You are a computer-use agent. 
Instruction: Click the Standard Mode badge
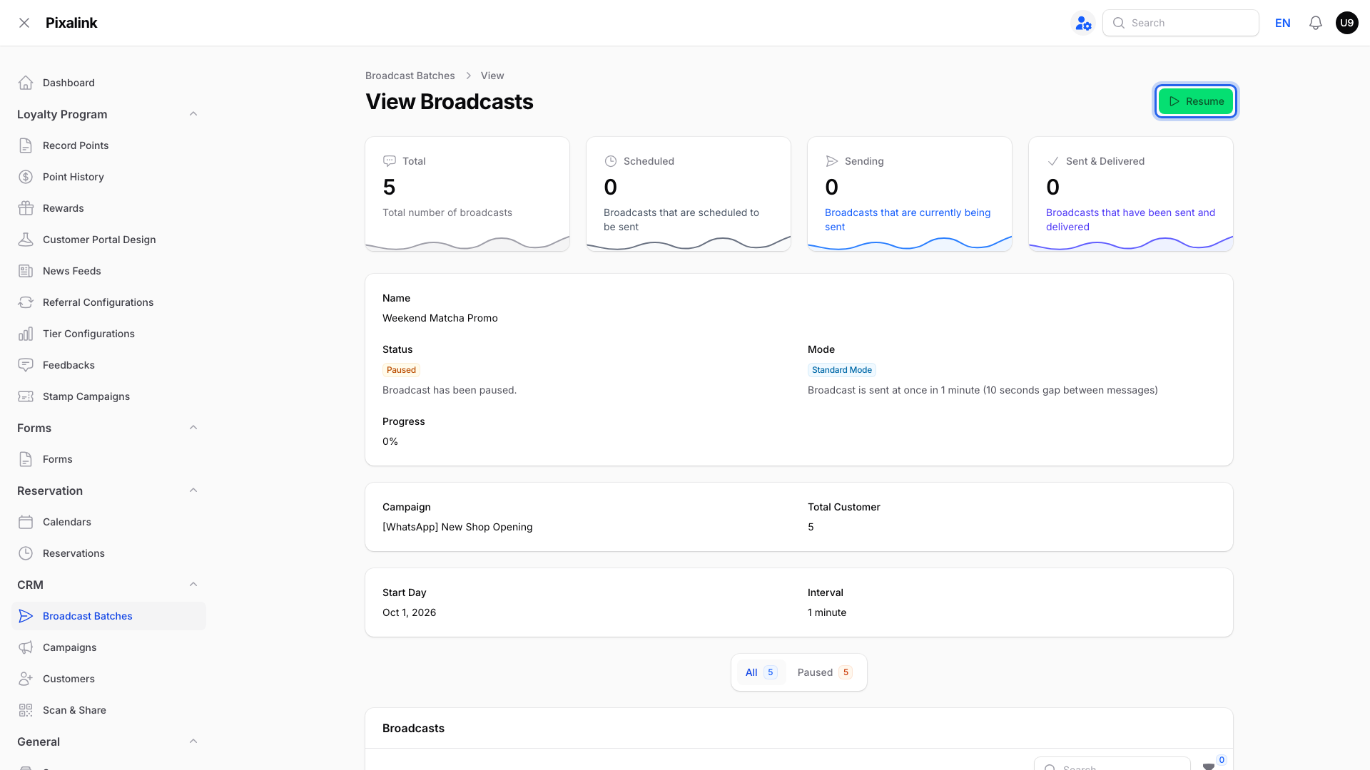click(842, 370)
